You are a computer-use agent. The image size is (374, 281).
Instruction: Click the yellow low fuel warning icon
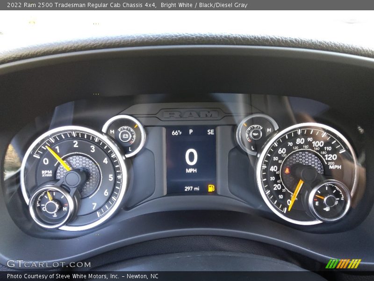[x=211, y=188]
